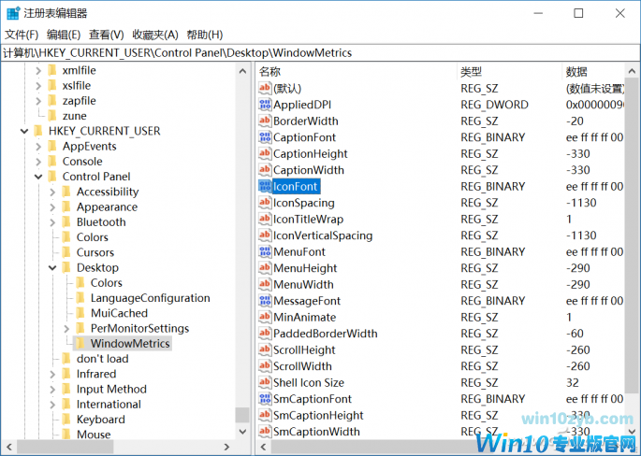This screenshot has height=456, width=641.
Task: Click the folder icon of Bluetooth key
Action: point(66,222)
